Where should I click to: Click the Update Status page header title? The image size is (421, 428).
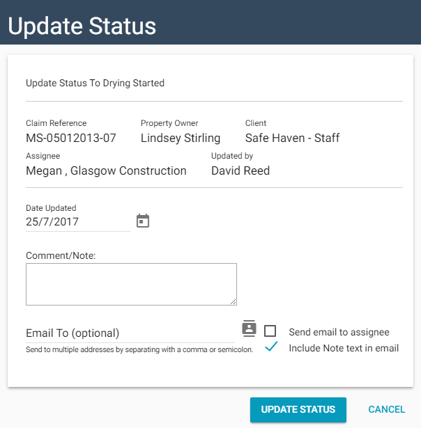(82, 26)
